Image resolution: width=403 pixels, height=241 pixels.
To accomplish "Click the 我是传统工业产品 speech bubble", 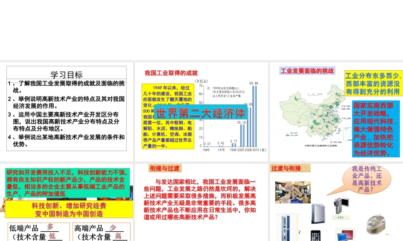I will point(366,179).
